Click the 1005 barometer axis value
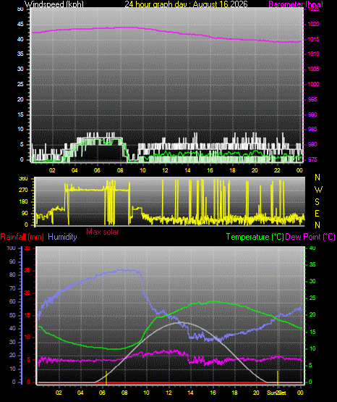Viewport: 337px width, 402px height. click(x=313, y=69)
